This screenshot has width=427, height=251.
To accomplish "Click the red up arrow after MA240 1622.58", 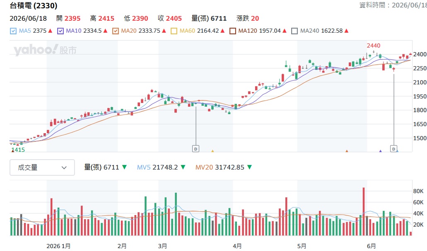I will [x=346, y=31].
